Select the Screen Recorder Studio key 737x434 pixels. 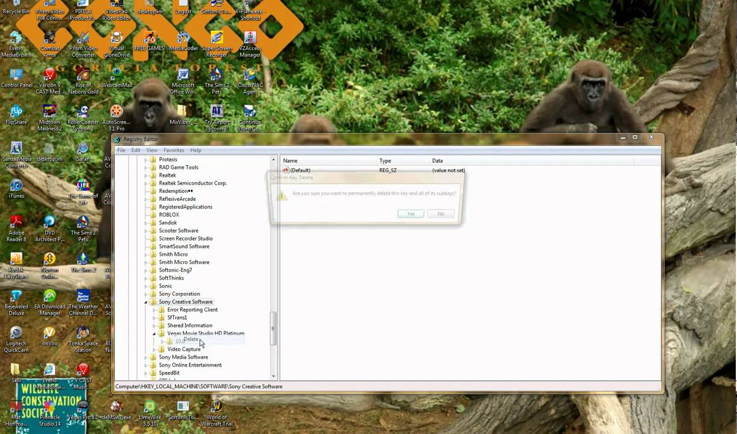point(186,239)
